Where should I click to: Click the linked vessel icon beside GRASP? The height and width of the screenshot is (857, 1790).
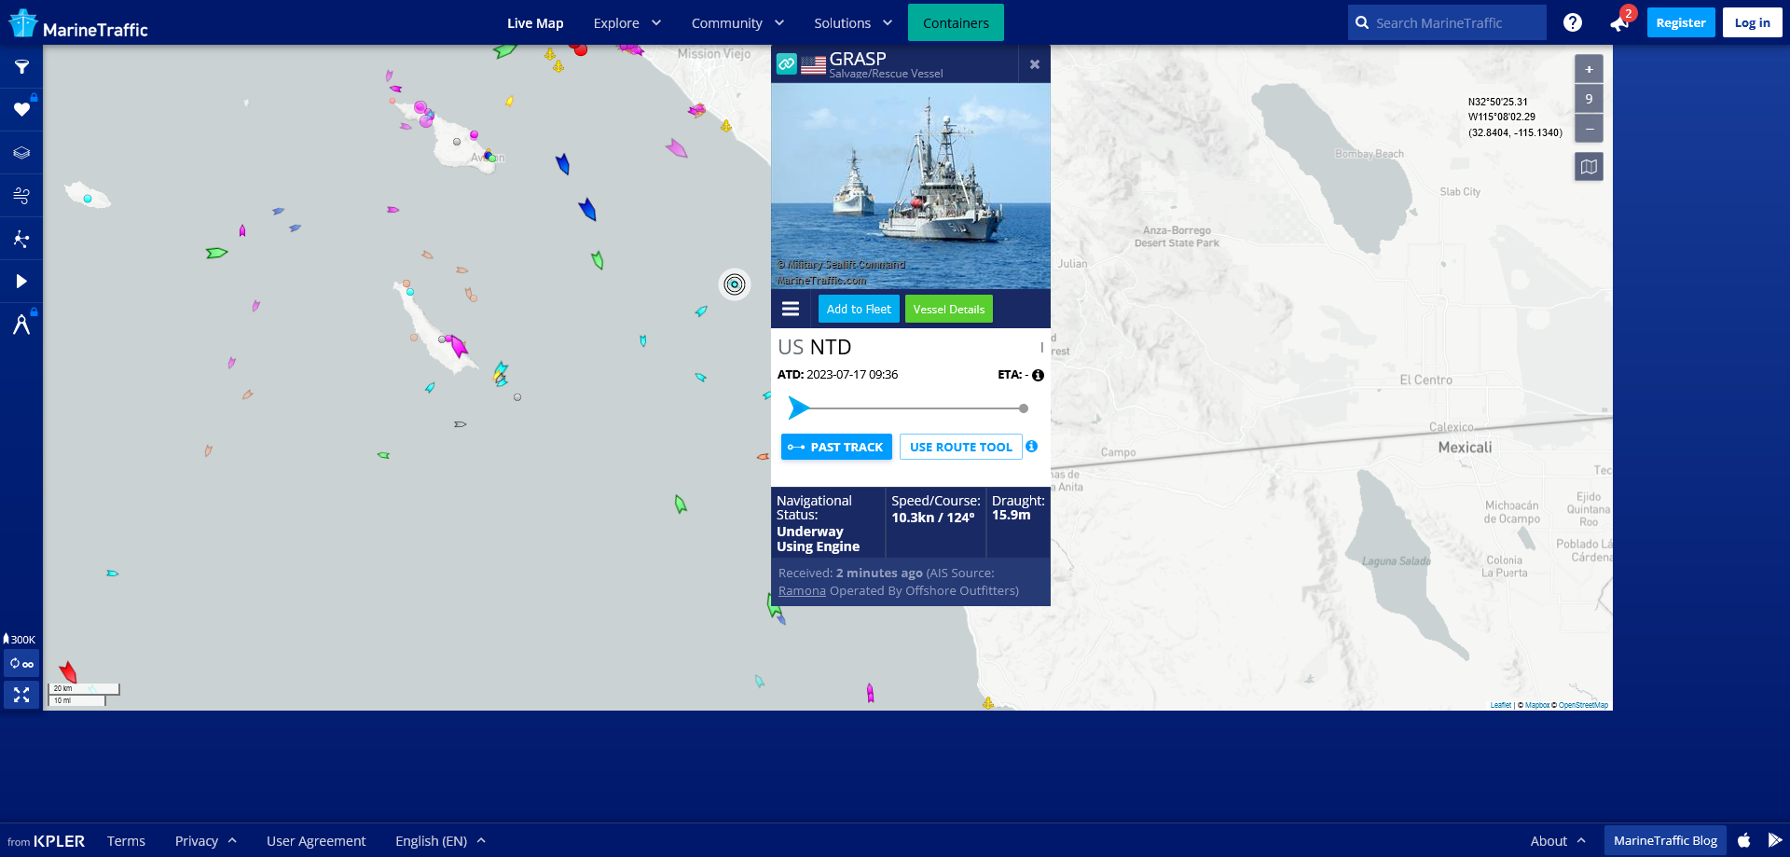[787, 64]
